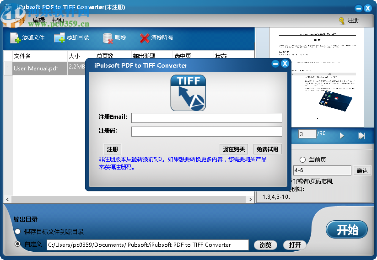Image resolution: width=377 pixels, height=260 pixels.
Task: Click row number 1 in file list
Action: (x=8, y=69)
